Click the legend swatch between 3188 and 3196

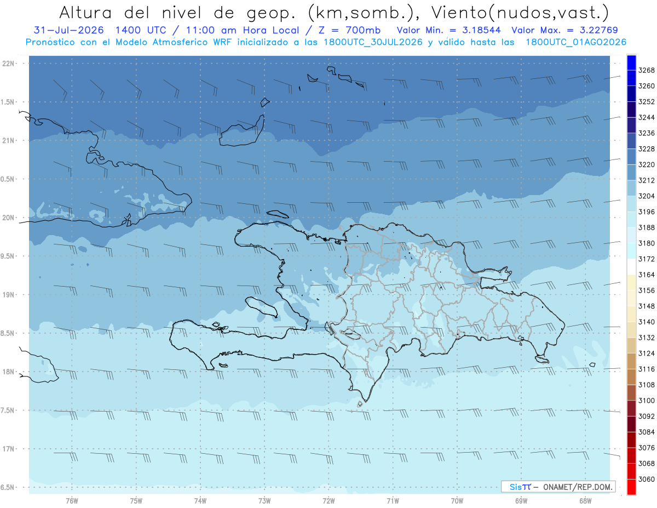click(631, 220)
